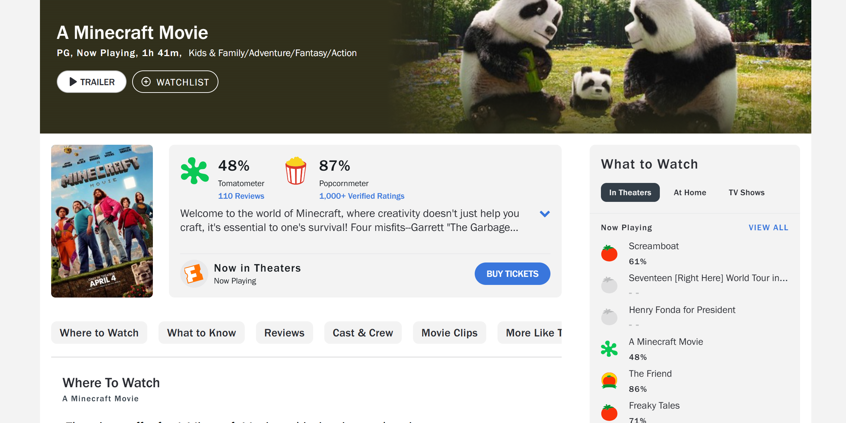Click the "Where To Watch" section heading
Screen dimensions: 846x423
click(x=111, y=383)
